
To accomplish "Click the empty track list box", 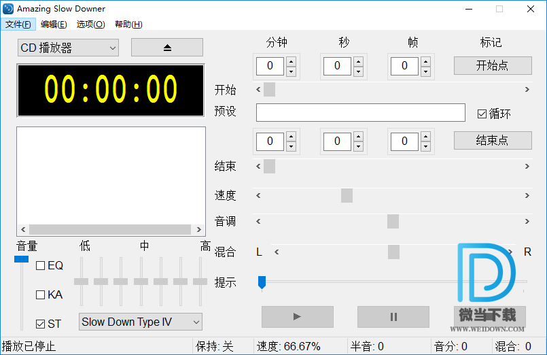I will tap(111, 175).
